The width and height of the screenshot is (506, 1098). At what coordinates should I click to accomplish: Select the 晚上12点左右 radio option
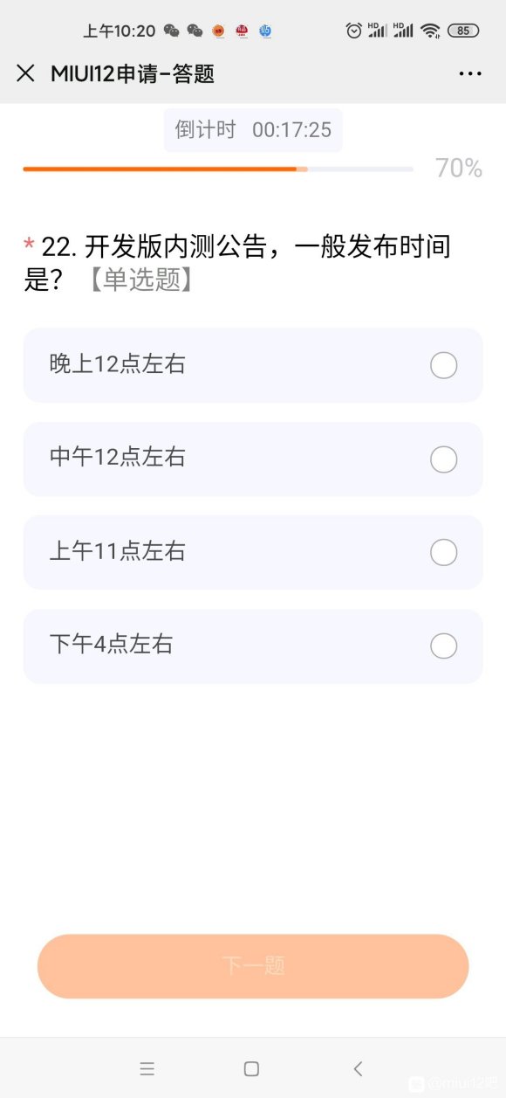(444, 365)
